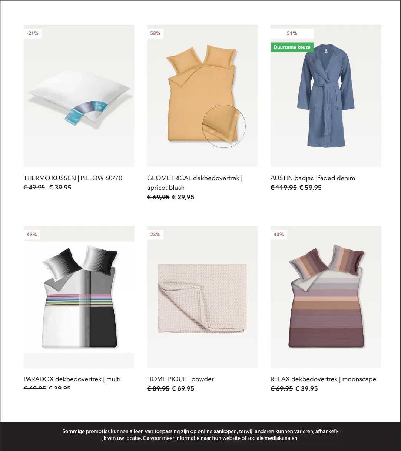
Task: Click the 23% discount badge
Action: coord(155,235)
